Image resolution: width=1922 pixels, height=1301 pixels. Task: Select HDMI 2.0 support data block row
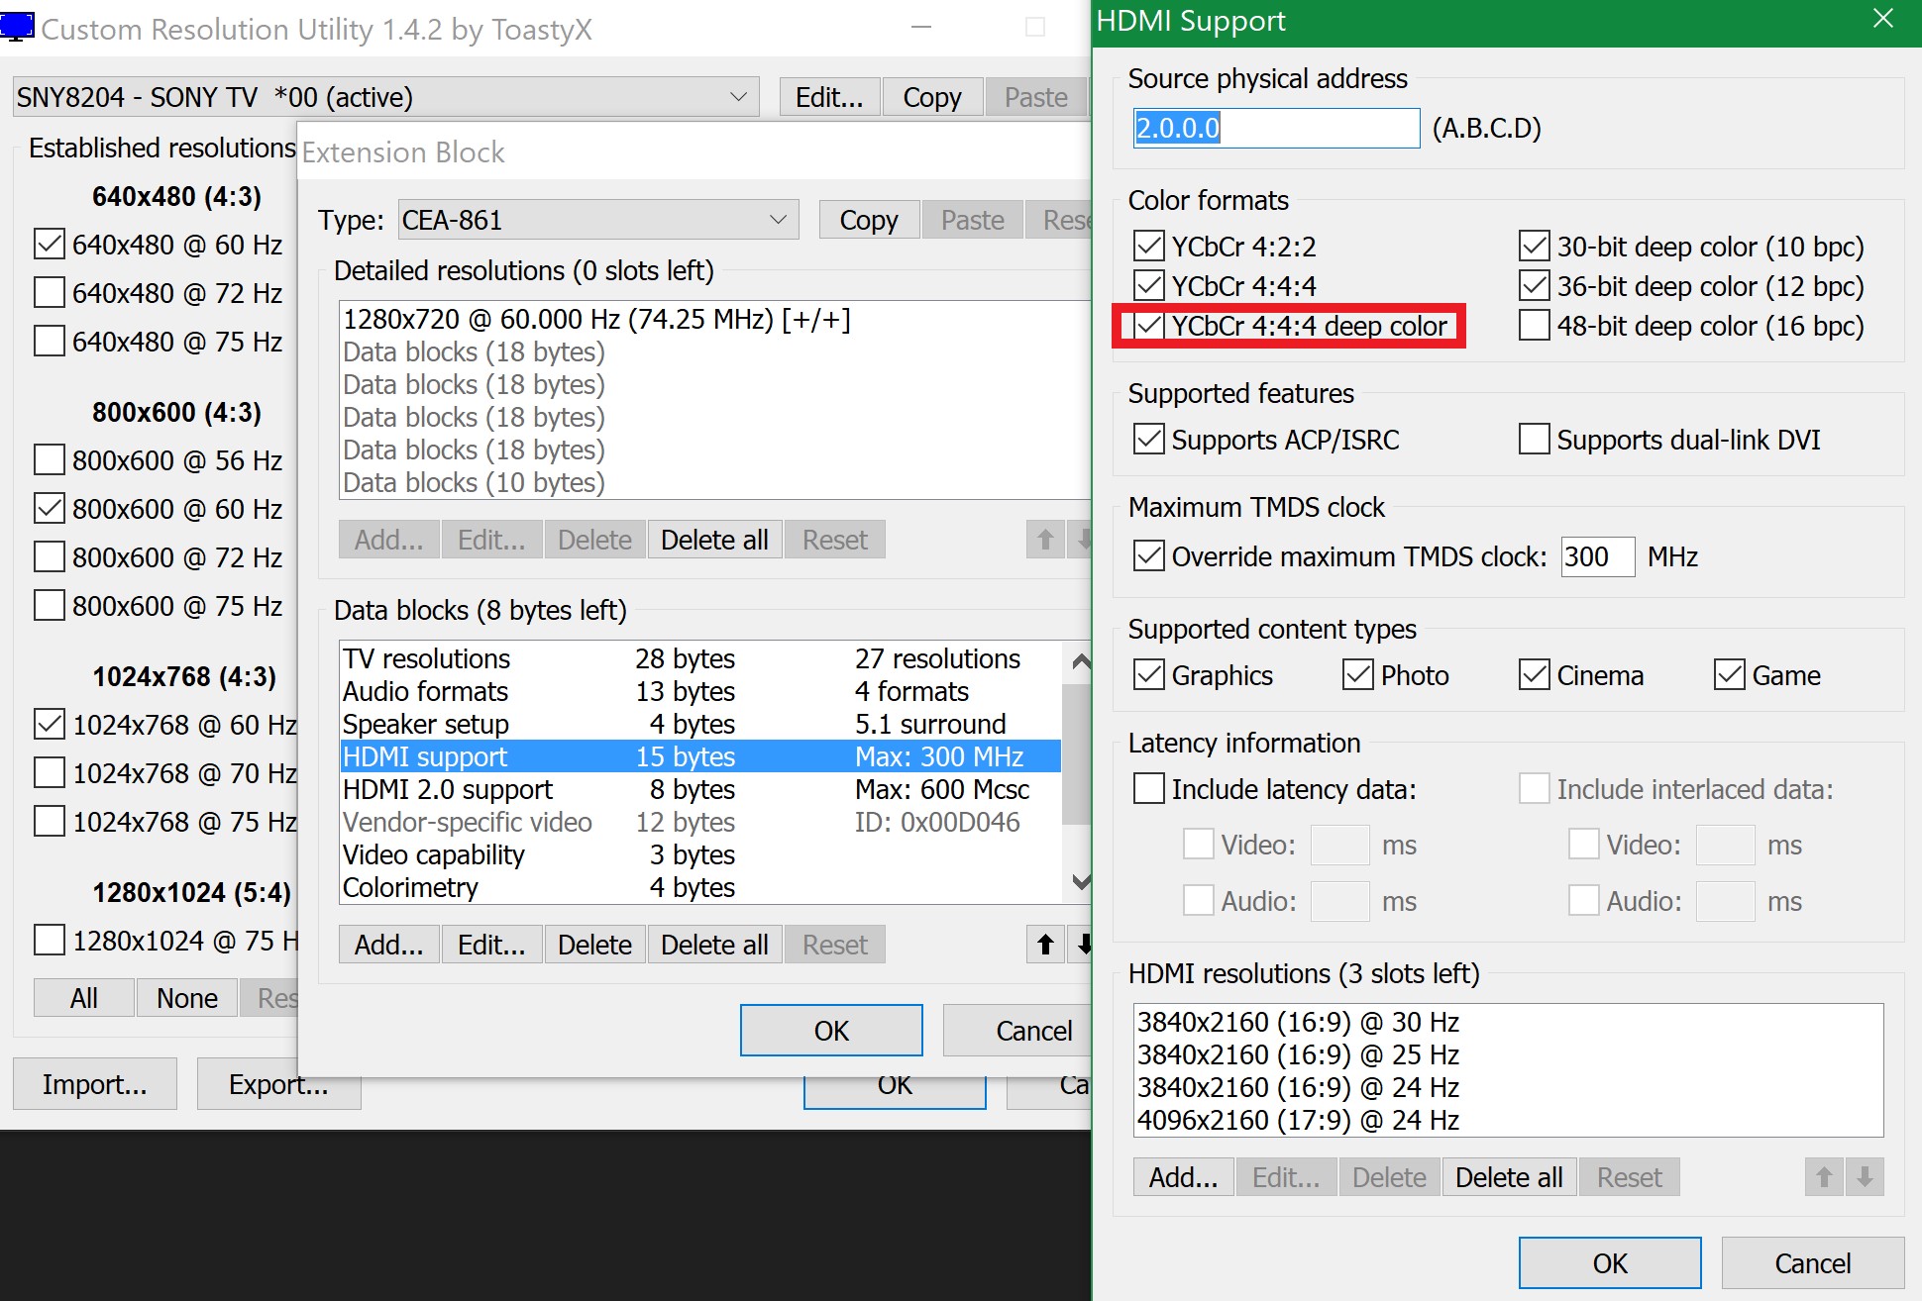pos(700,789)
